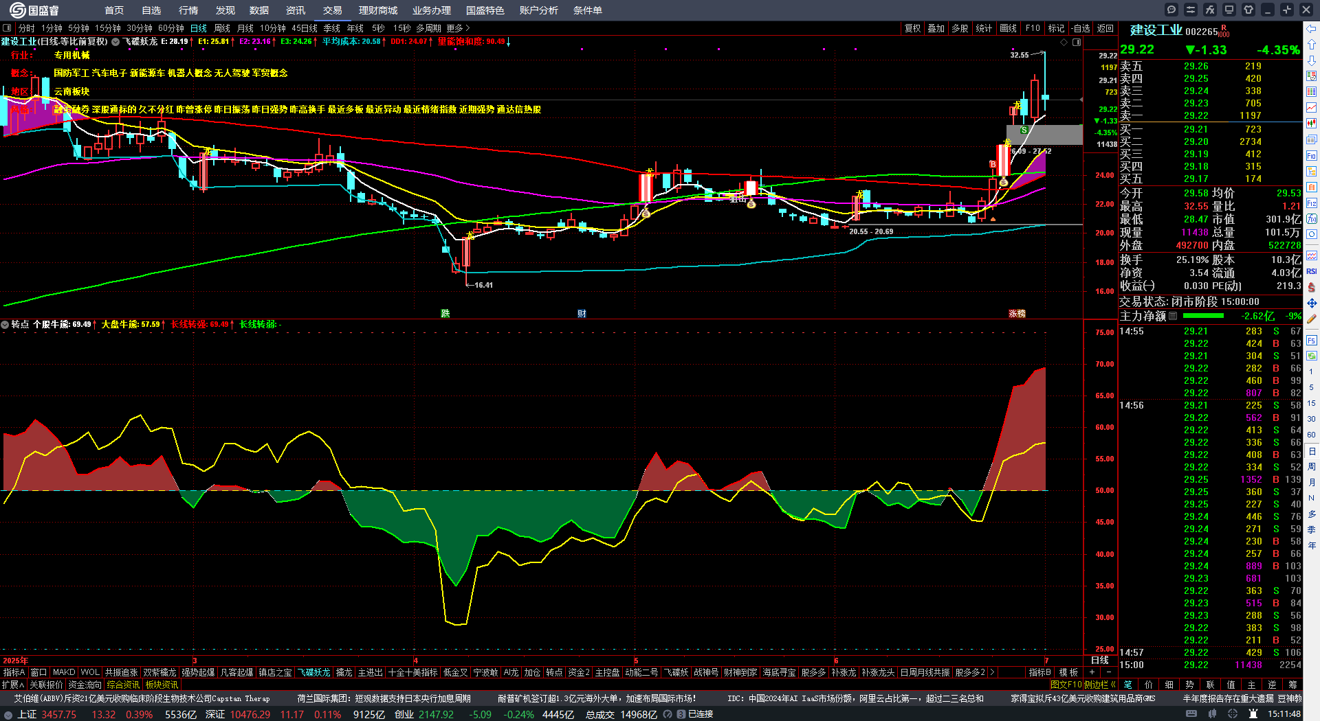The width and height of the screenshot is (1320, 721).
Task: Toggle the 复权 price adjustment button
Action: click(912, 28)
